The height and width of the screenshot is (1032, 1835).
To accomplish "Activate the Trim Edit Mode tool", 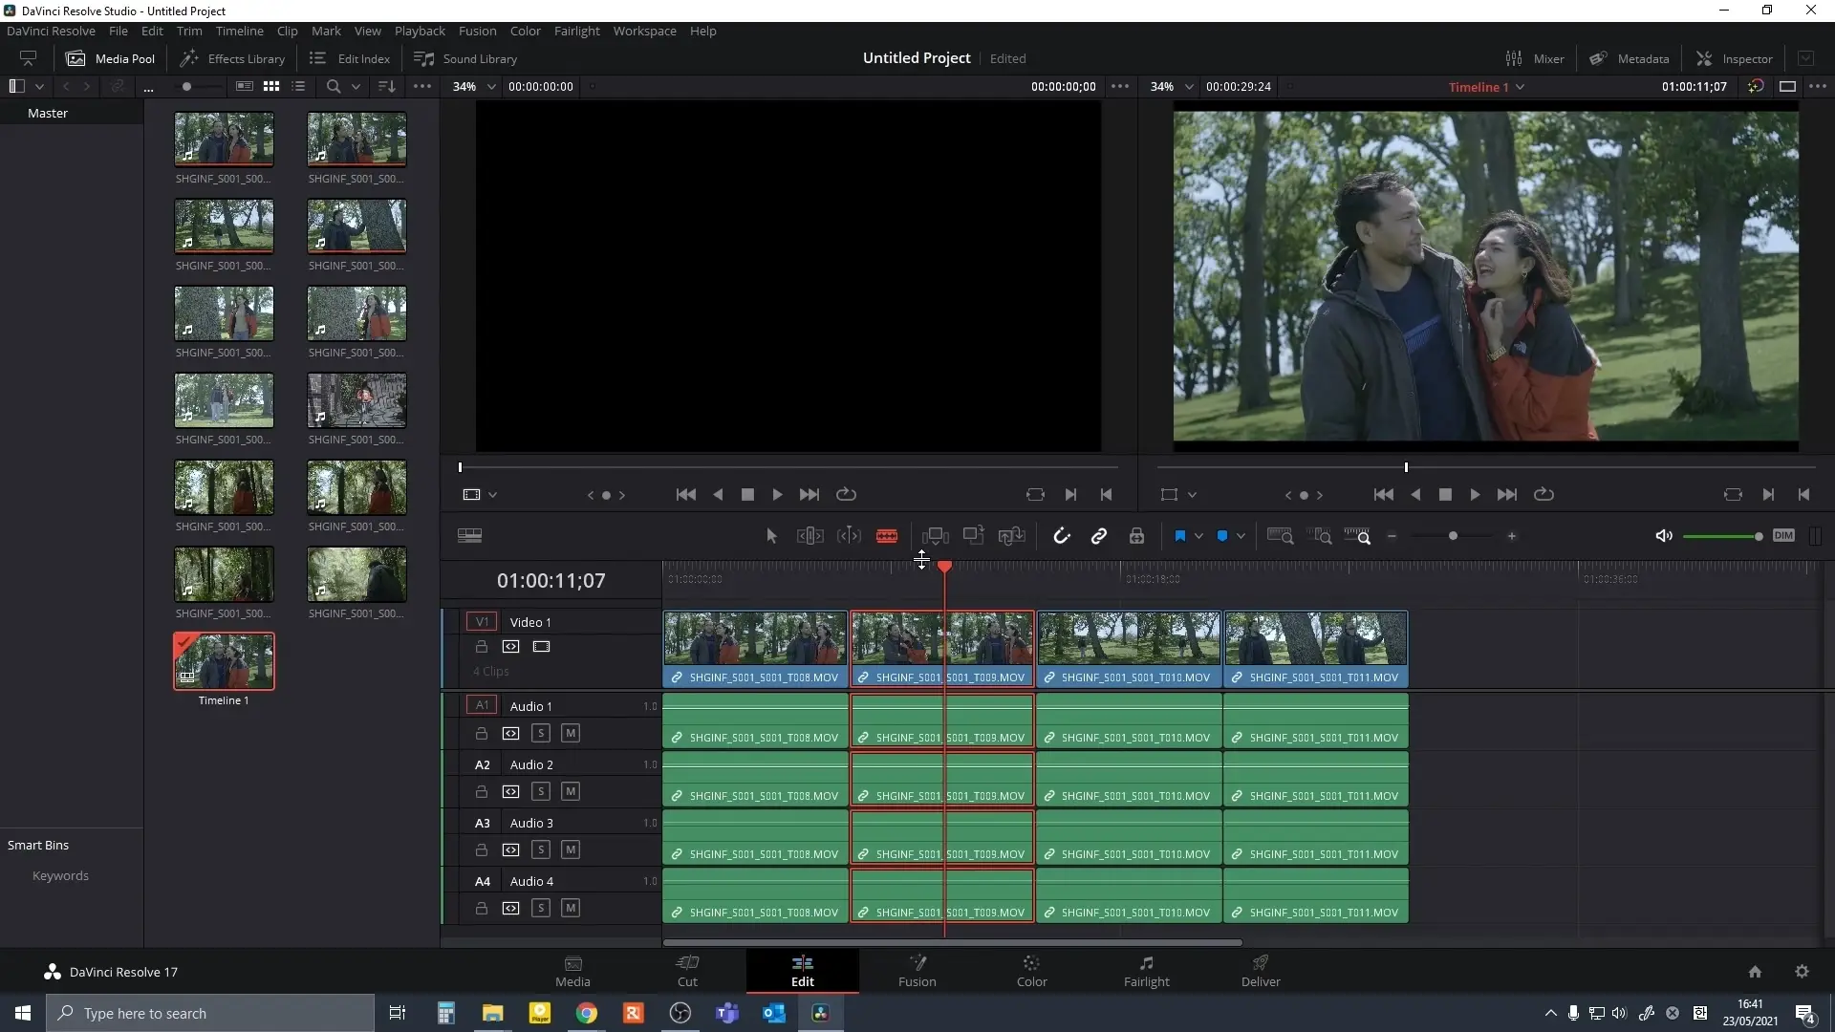I will pyautogui.click(x=810, y=536).
